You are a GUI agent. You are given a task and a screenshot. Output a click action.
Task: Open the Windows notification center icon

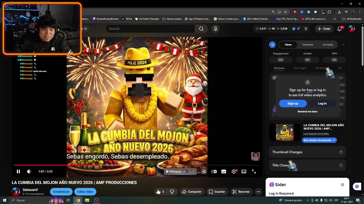click(x=358, y=200)
